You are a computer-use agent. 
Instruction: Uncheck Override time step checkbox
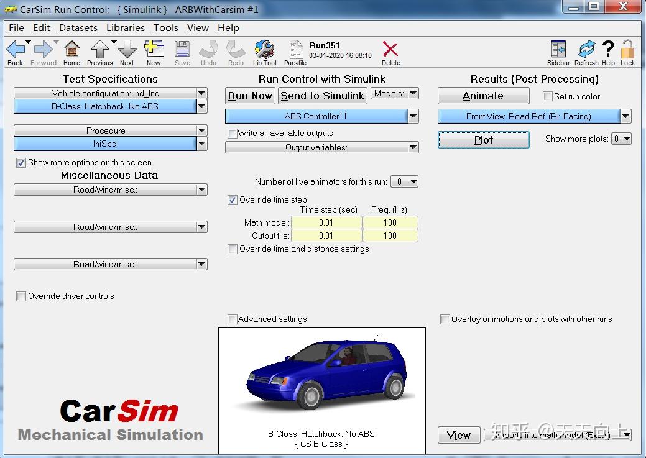233,200
